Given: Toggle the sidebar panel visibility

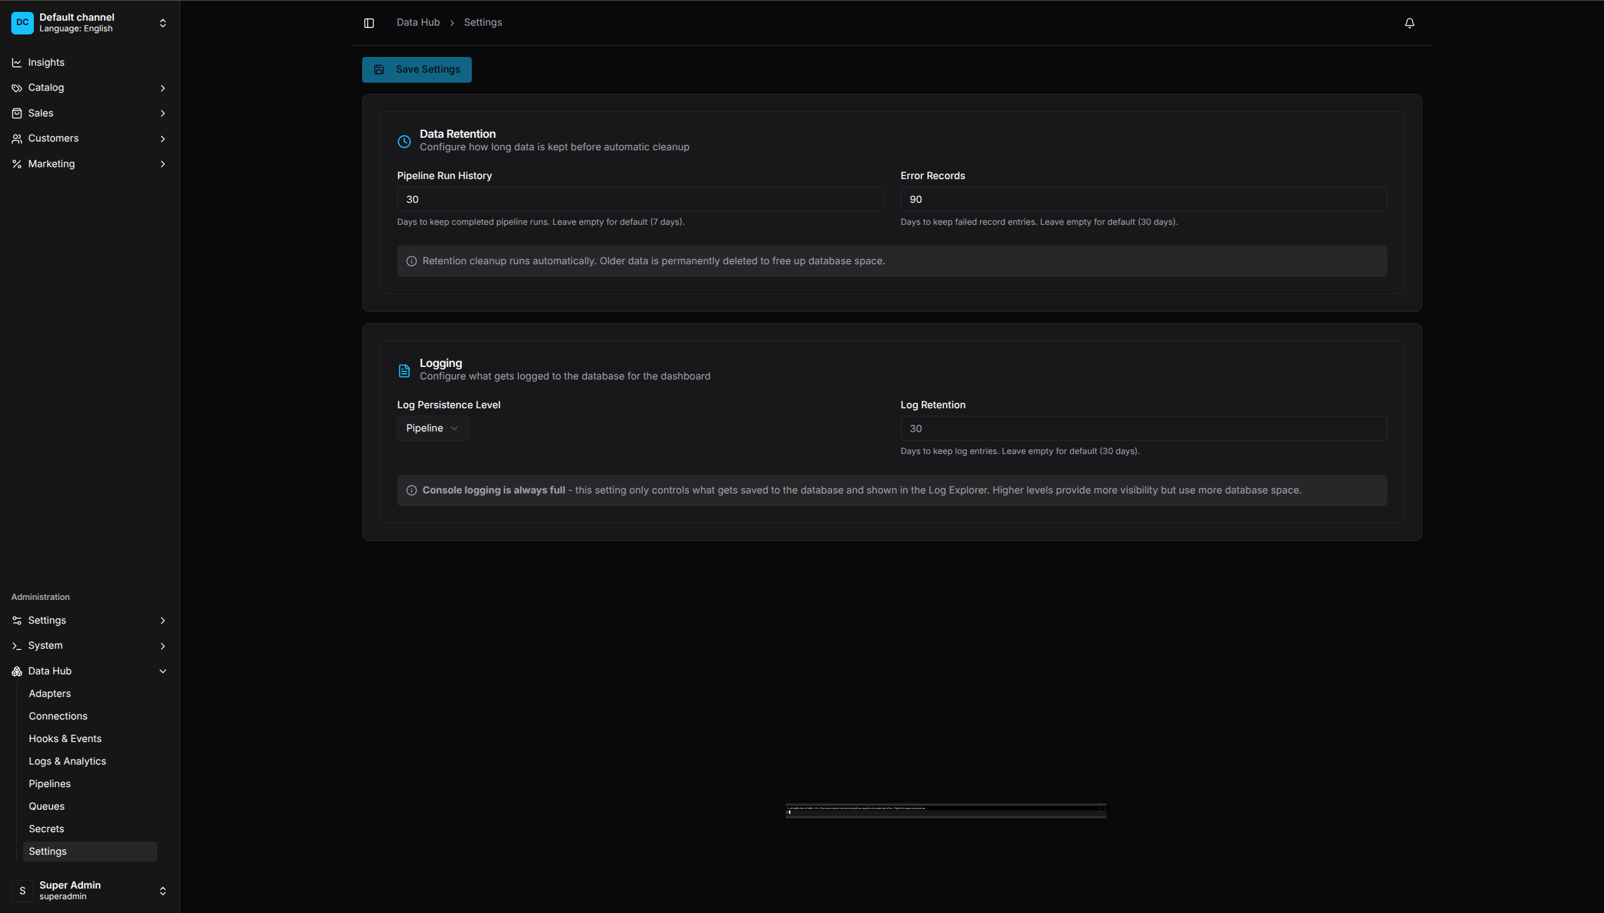Looking at the screenshot, I should click(x=368, y=23).
